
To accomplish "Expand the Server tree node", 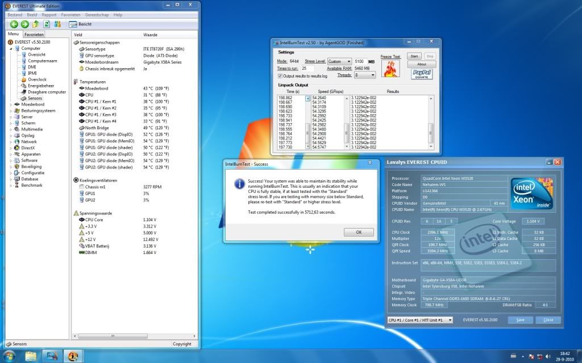I will (x=11, y=117).
